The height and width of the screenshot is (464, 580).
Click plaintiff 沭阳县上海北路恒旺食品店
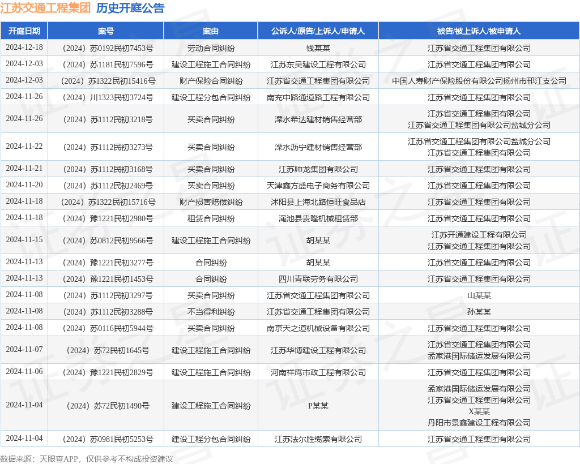pos(318,202)
